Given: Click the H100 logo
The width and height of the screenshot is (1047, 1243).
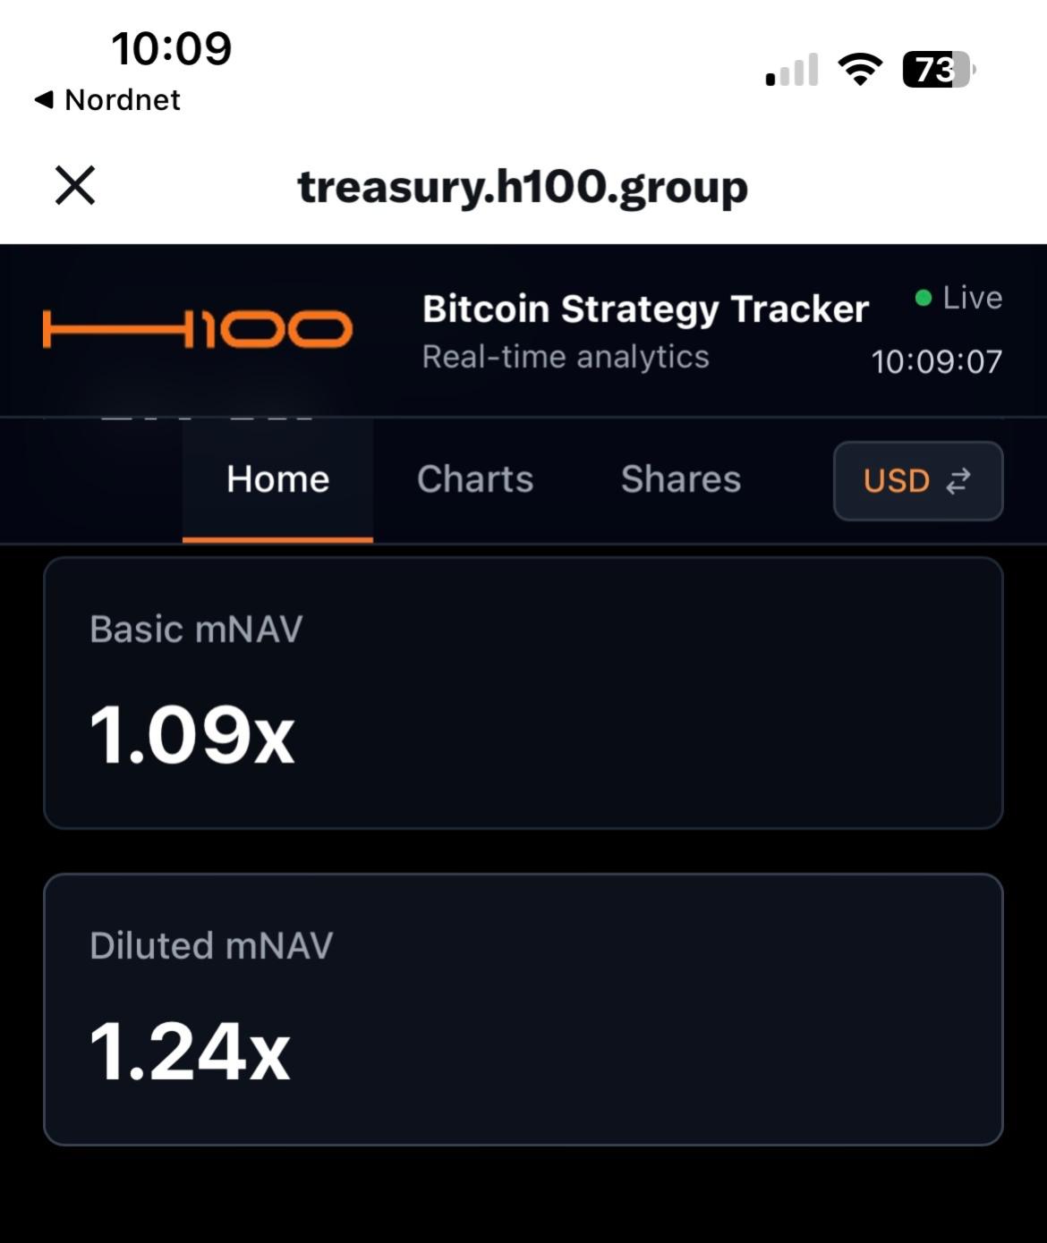Looking at the screenshot, I should (197, 328).
